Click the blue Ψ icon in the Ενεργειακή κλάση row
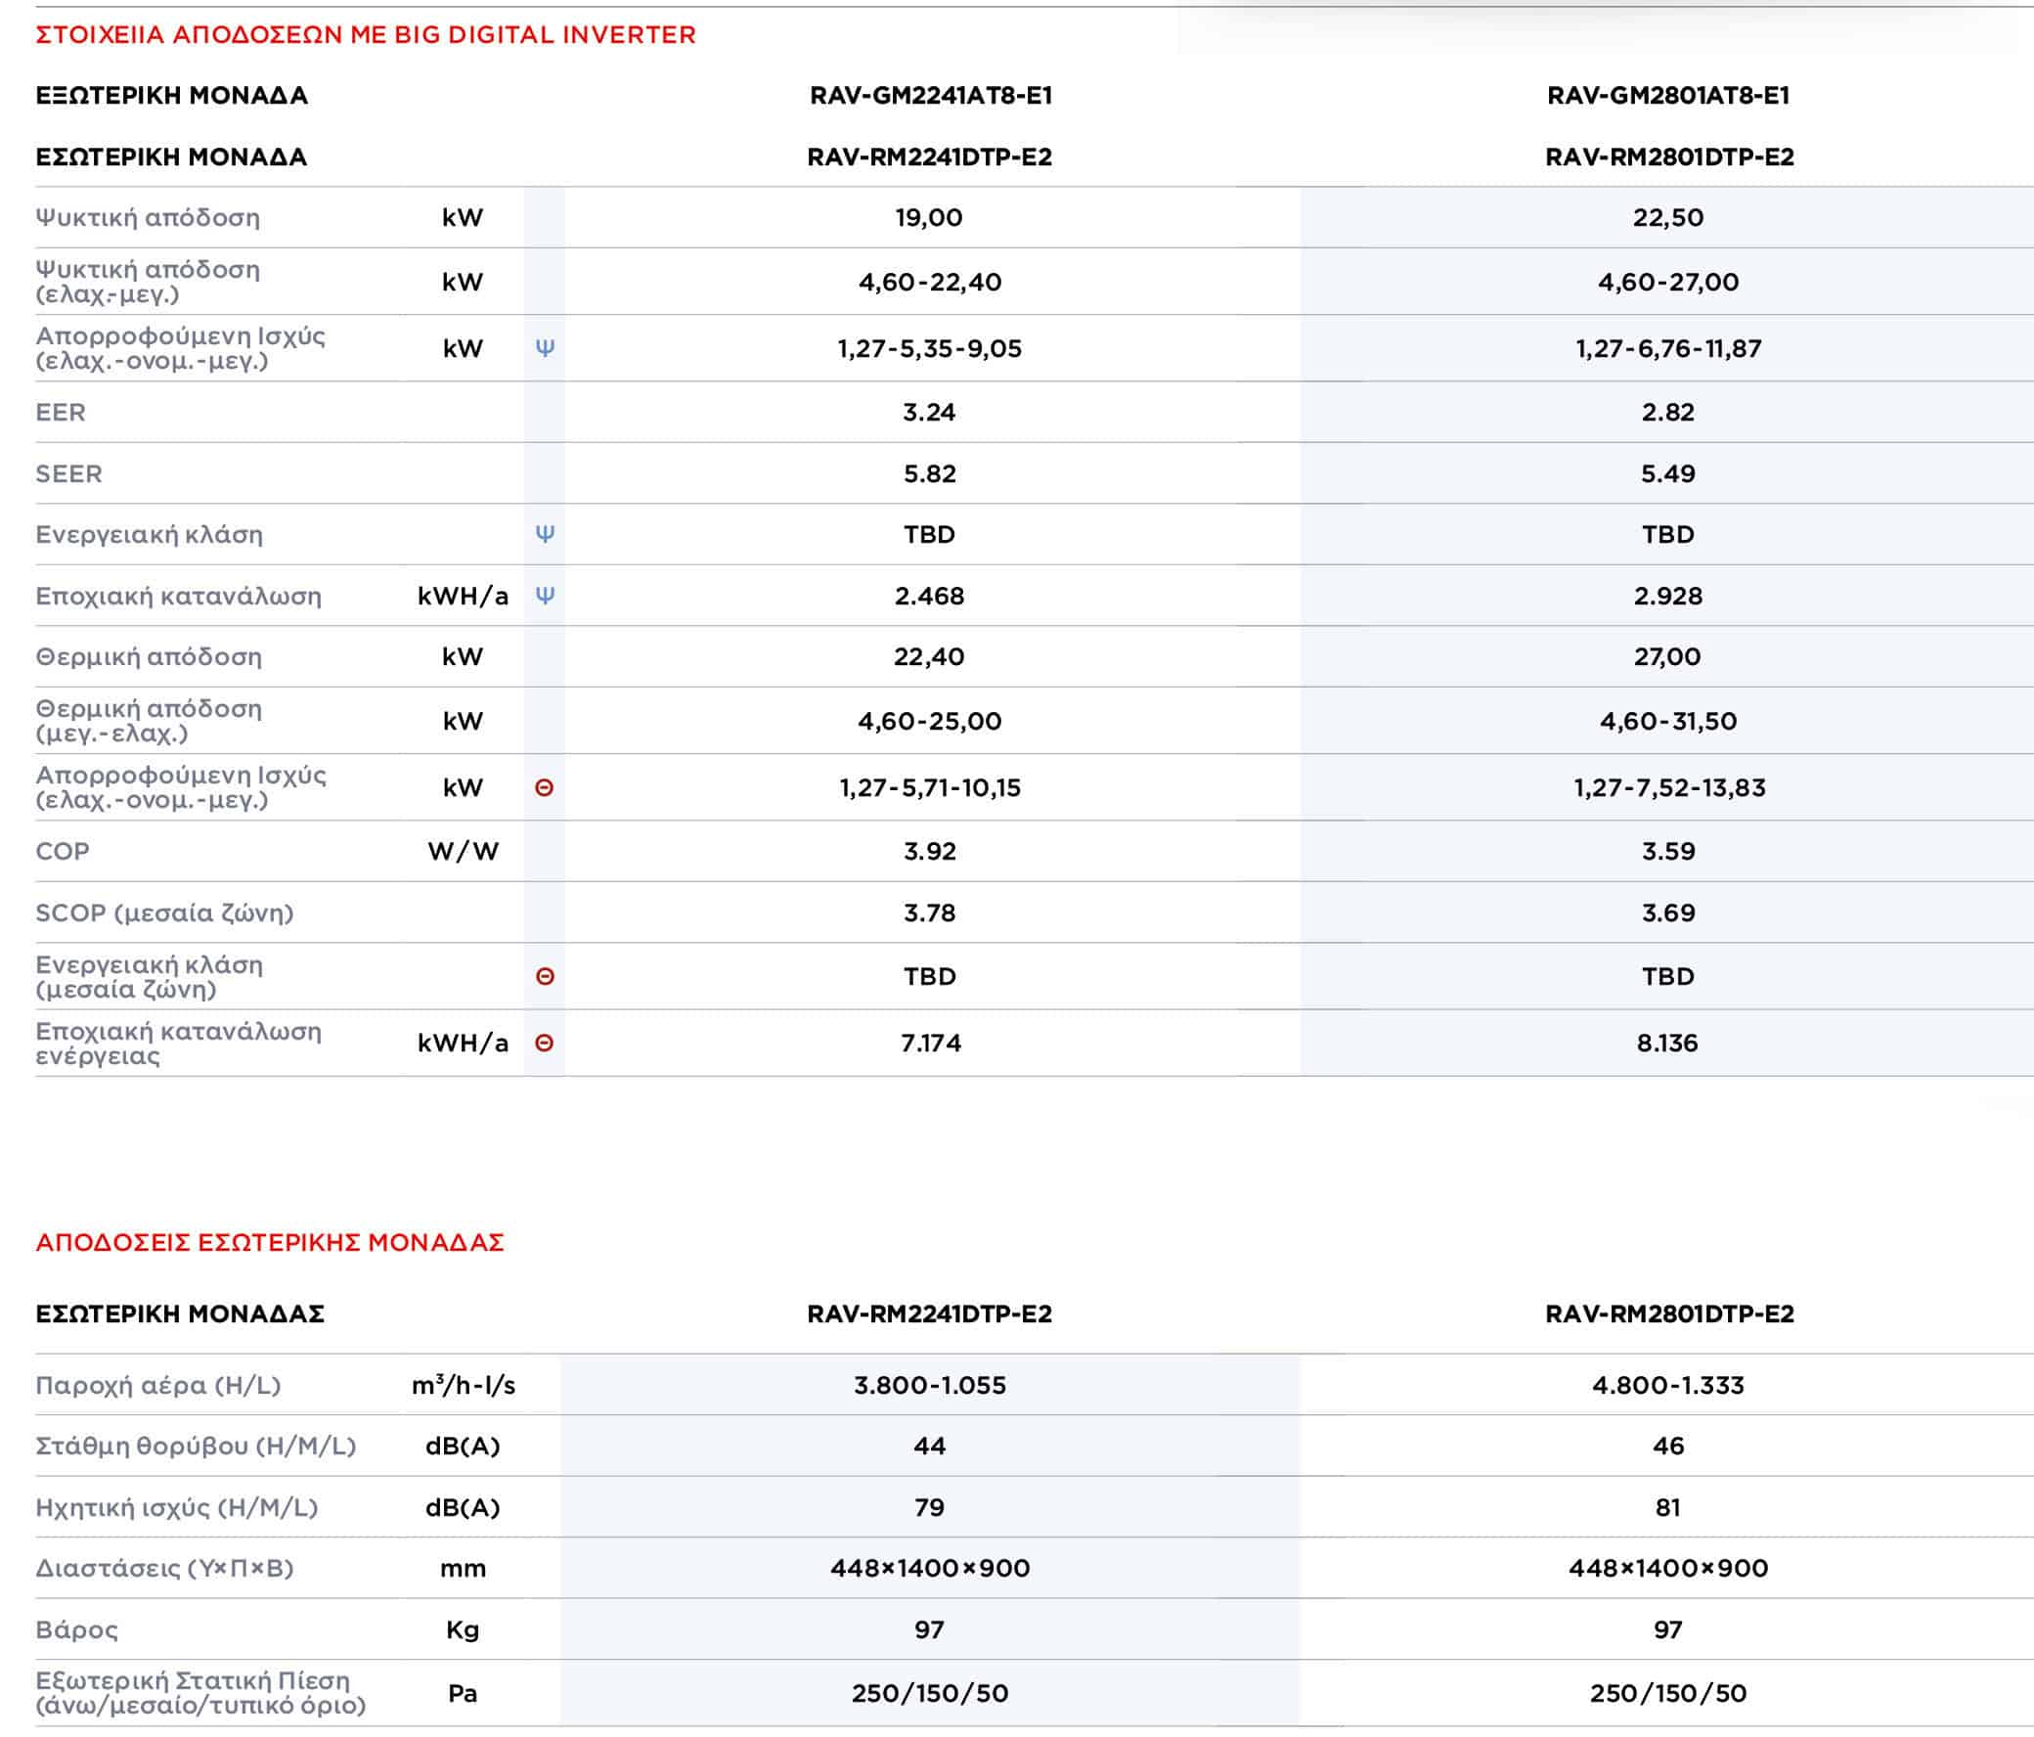 point(545,534)
